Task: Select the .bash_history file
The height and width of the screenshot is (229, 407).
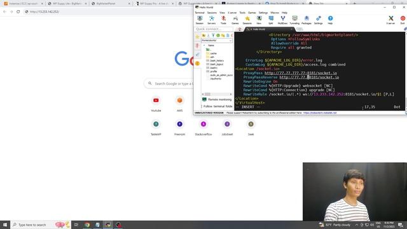Action: (215, 60)
